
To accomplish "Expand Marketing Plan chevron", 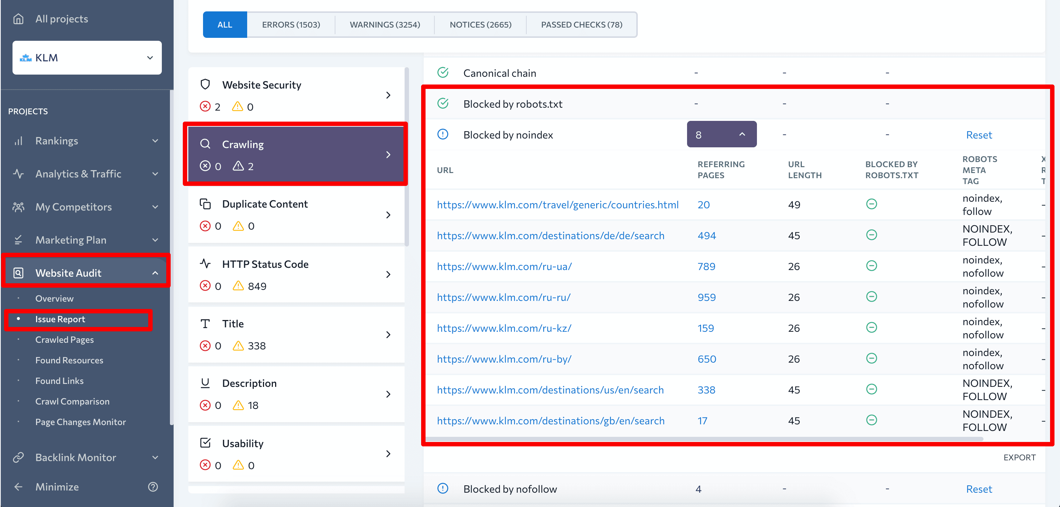I will tap(155, 240).
